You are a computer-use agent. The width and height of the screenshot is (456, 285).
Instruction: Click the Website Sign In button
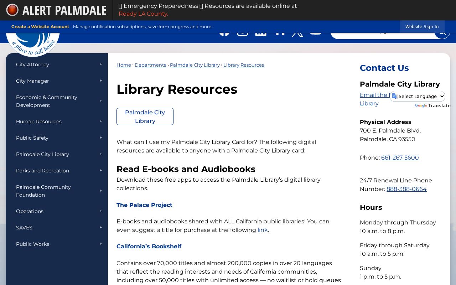tap(422, 27)
